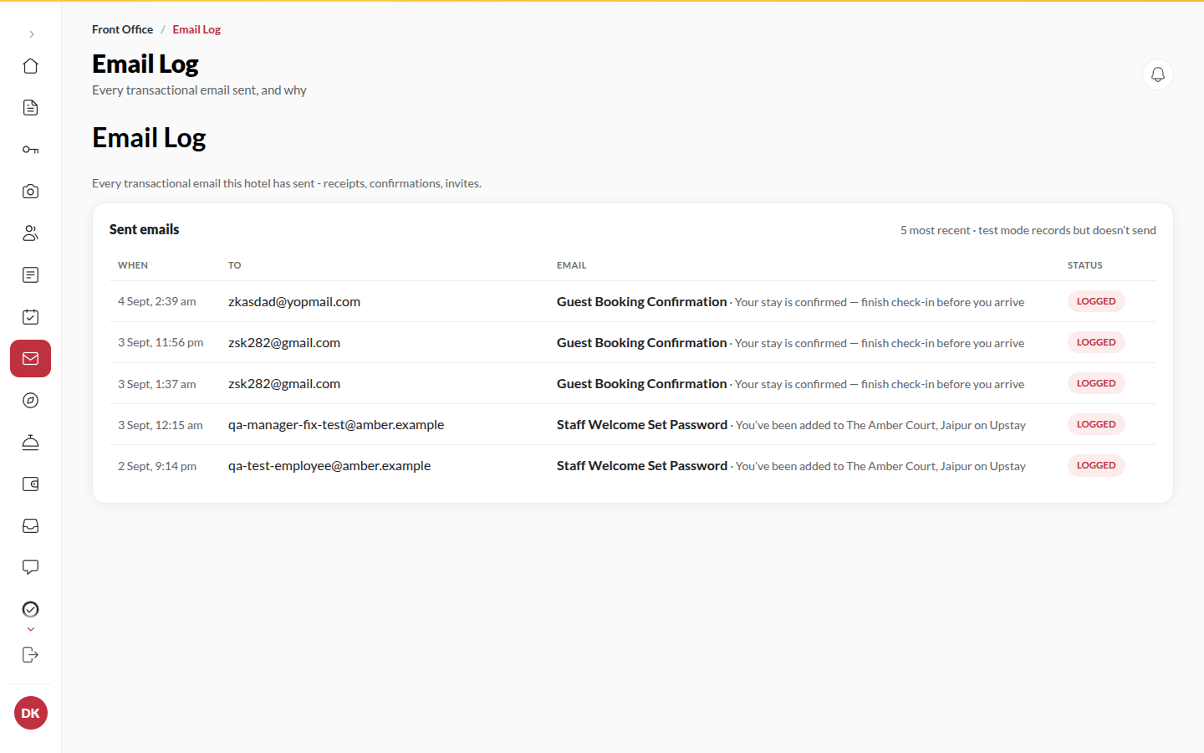Click the TO column header
The image size is (1204, 753).
click(x=235, y=265)
